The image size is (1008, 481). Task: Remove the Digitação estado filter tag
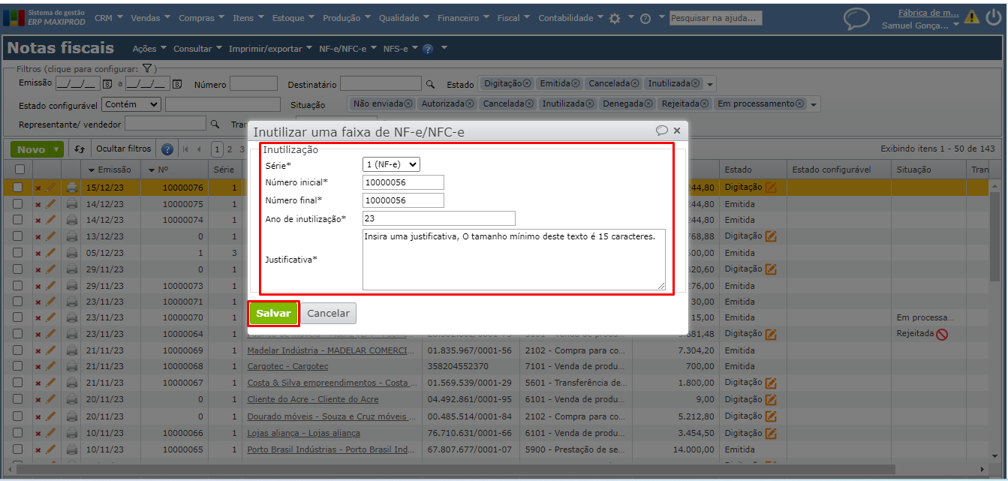pyautogui.click(x=526, y=83)
